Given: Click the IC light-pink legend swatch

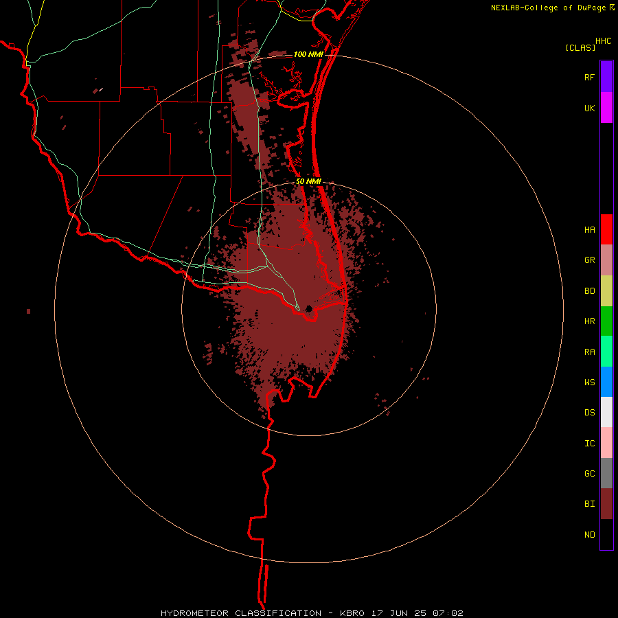Looking at the screenshot, I should 606,443.
